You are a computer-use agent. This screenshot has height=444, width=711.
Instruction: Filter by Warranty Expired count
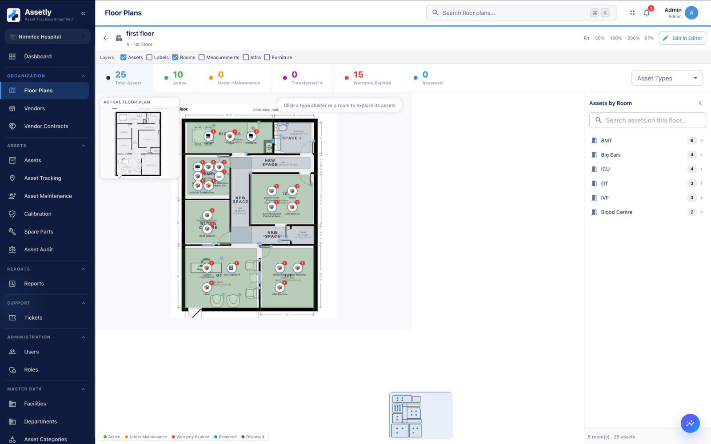(368, 78)
